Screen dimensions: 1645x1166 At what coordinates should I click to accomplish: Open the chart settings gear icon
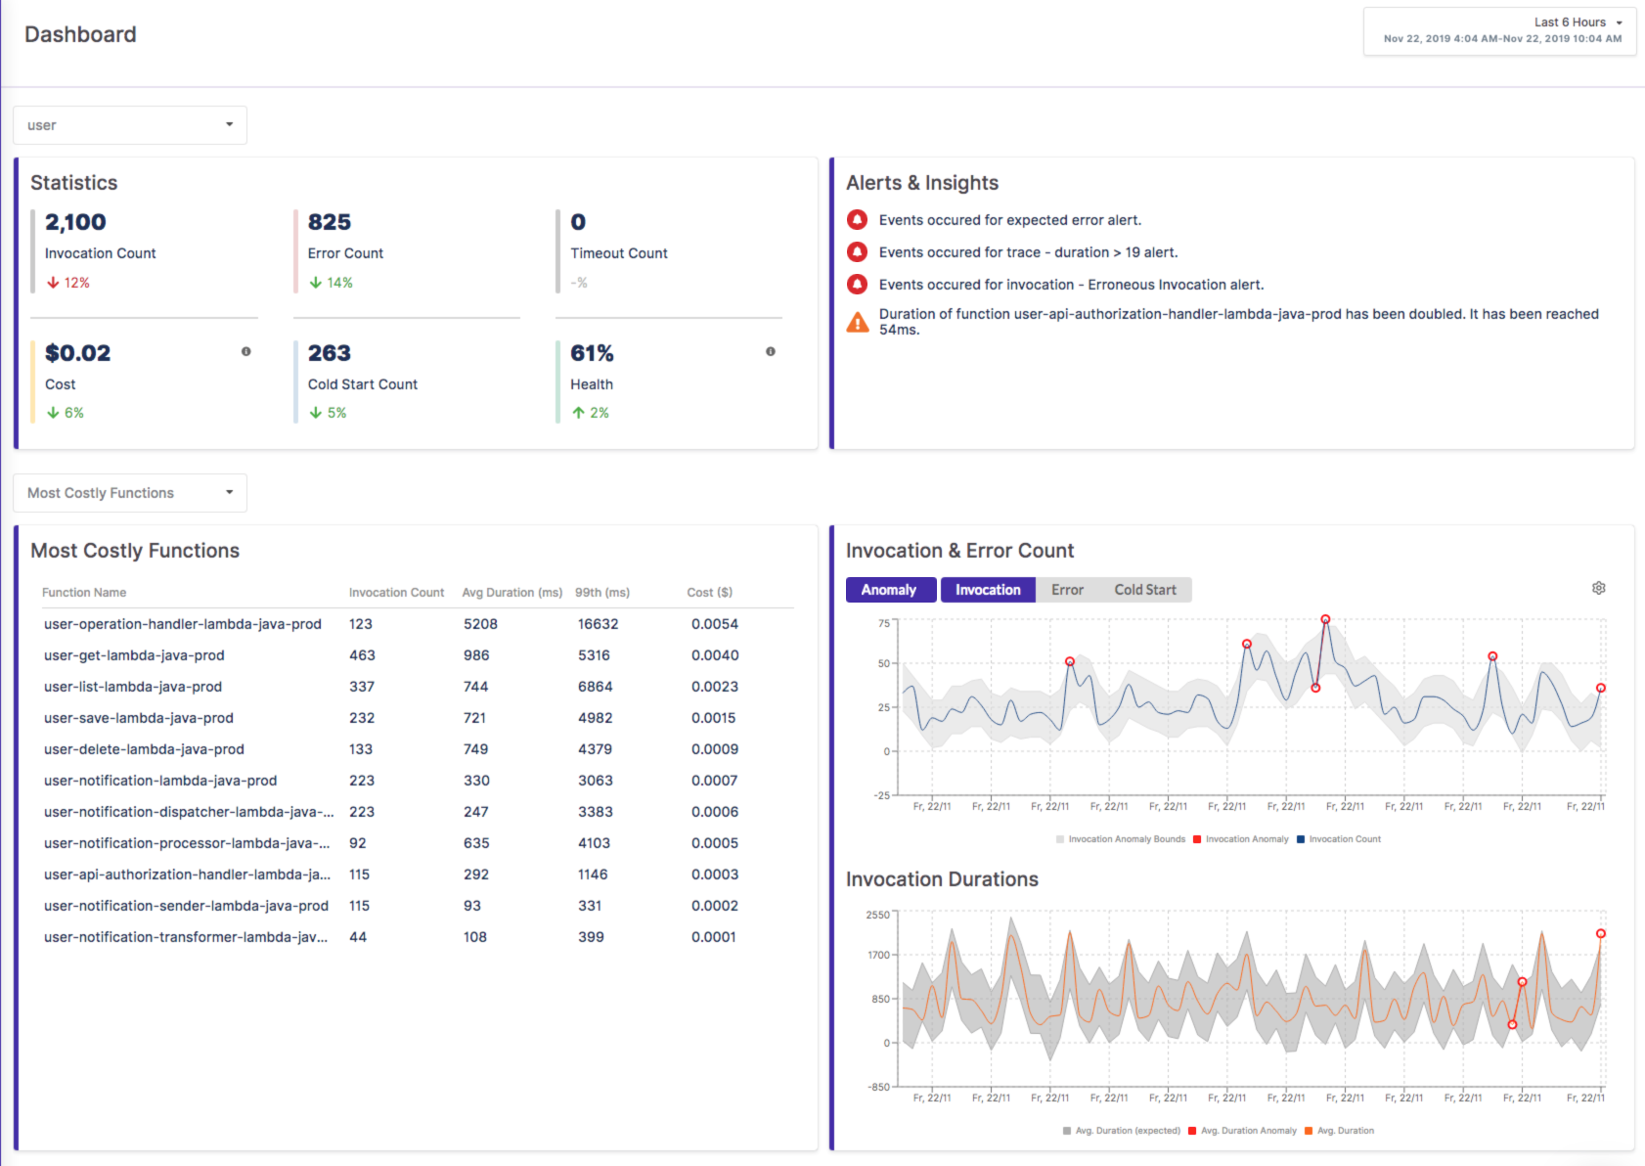tap(1598, 588)
